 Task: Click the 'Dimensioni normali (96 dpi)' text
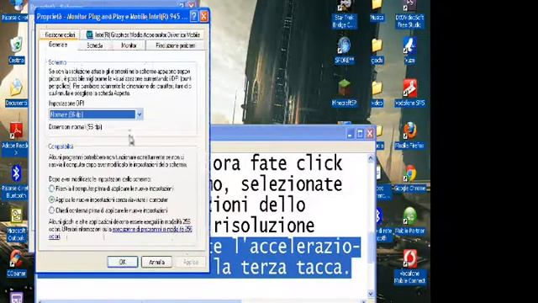click(x=76, y=127)
